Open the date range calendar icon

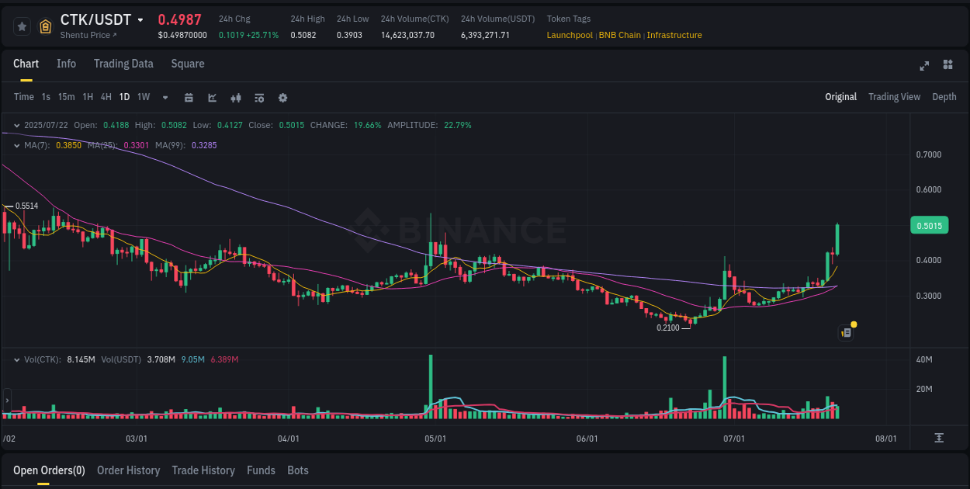[189, 96]
